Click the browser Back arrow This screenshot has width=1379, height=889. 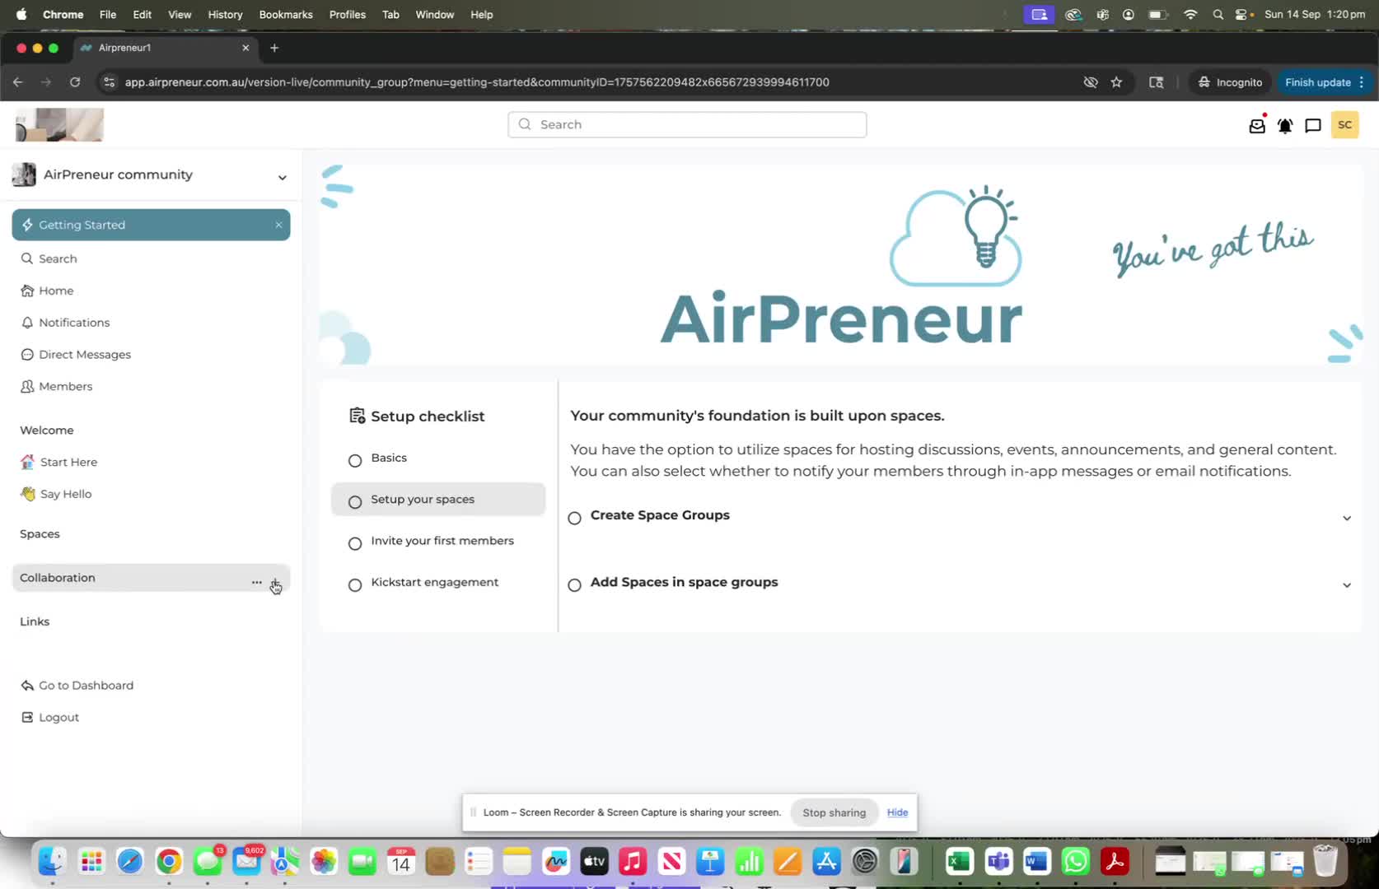(17, 82)
